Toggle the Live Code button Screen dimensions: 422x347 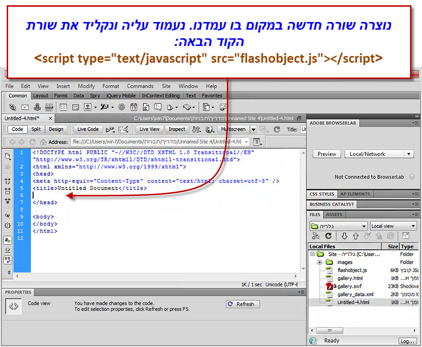(88, 129)
